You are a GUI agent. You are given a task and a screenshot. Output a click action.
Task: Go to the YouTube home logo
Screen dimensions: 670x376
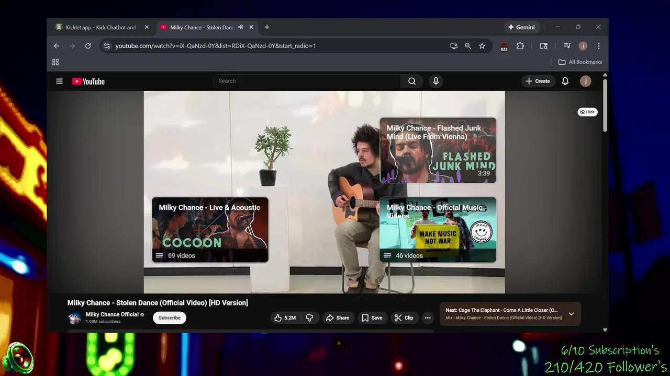click(88, 81)
